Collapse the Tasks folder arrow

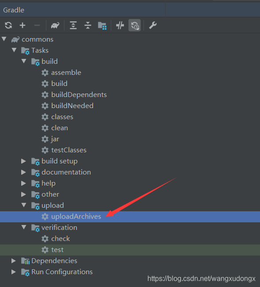coord(14,50)
